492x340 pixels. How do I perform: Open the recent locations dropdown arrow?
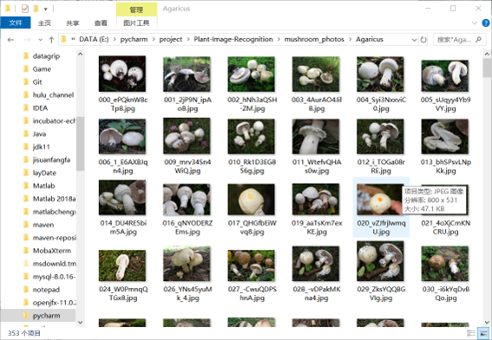[x=40, y=40]
